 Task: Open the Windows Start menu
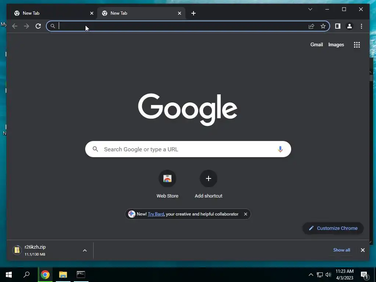pyautogui.click(x=9, y=275)
